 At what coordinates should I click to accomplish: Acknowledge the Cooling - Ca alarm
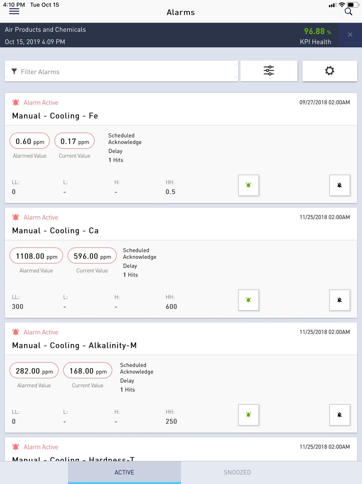tap(249, 300)
